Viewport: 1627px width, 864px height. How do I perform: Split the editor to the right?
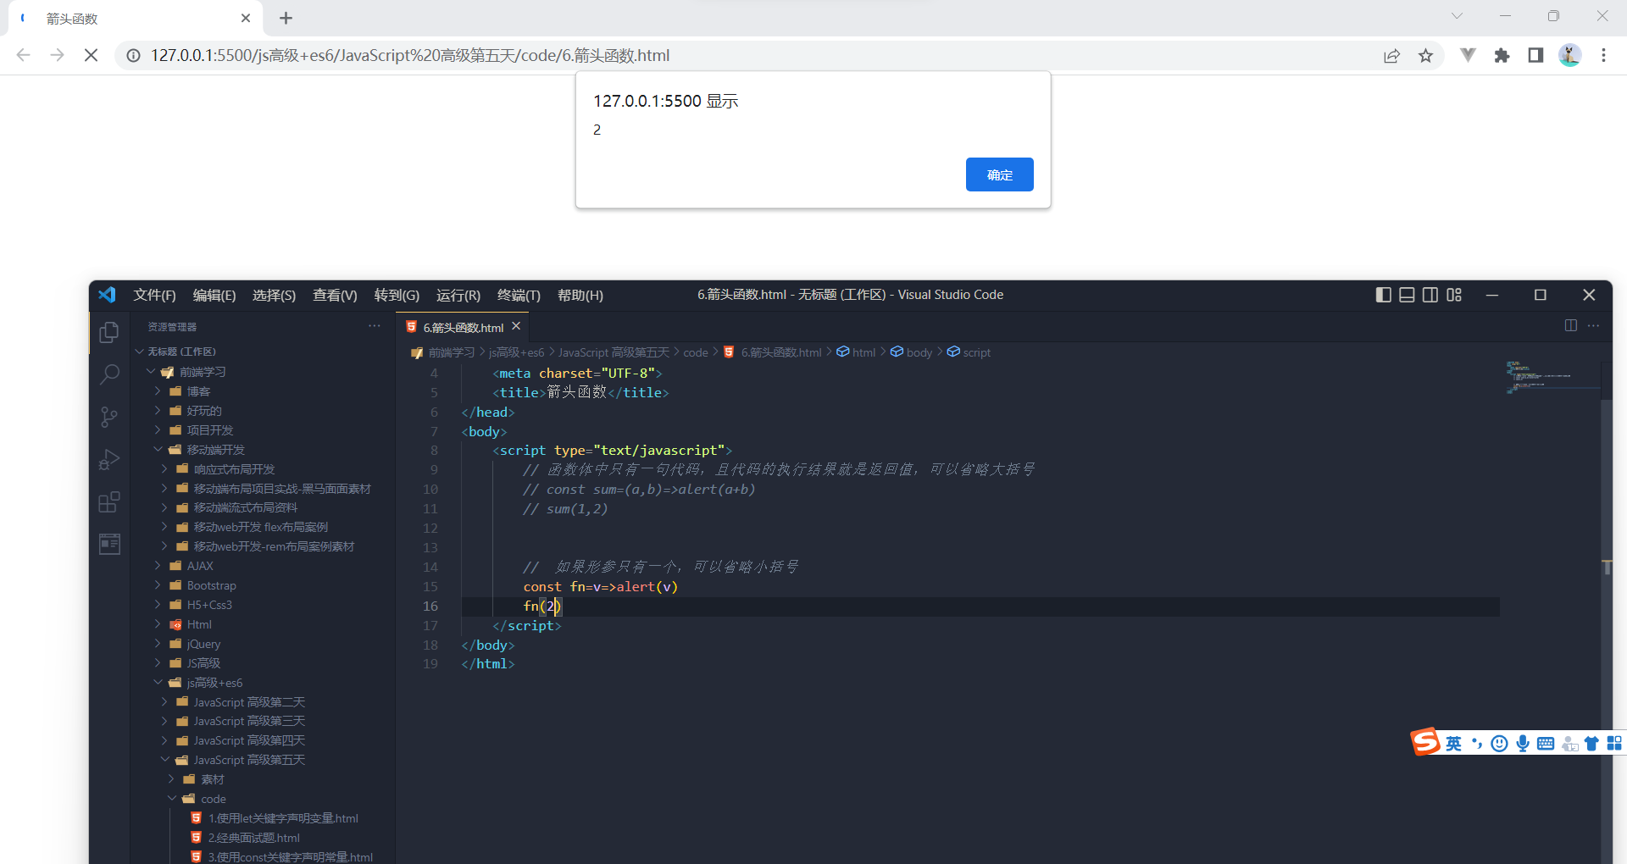1572,325
